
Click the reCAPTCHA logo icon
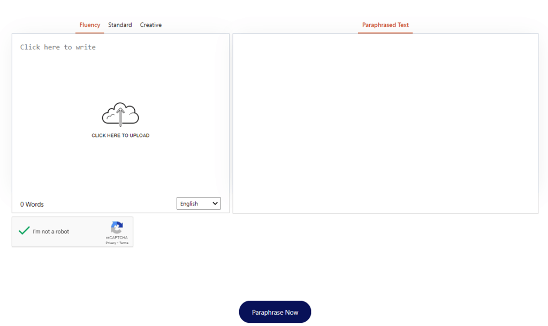pos(117,227)
